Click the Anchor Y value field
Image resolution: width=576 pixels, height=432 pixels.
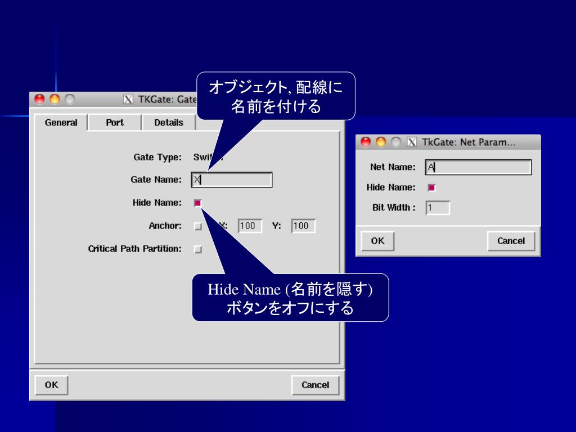click(303, 226)
